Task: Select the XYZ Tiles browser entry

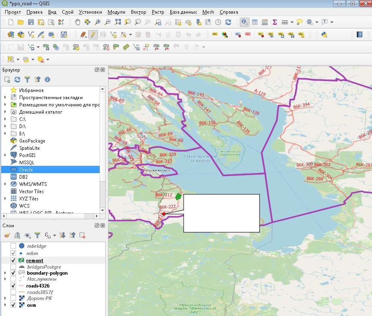Action: pyautogui.click(x=29, y=198)
